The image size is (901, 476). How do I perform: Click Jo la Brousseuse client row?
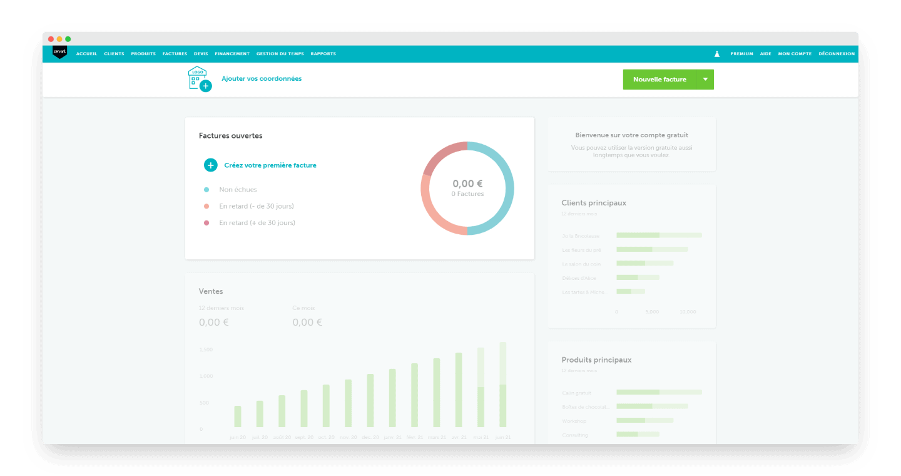pos(632,235)
